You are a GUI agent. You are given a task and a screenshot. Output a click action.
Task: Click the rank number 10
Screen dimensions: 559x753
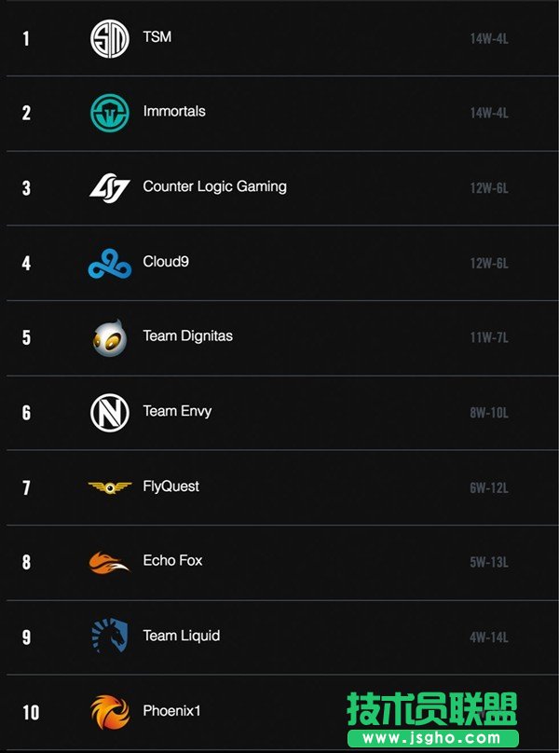(31, 713)
